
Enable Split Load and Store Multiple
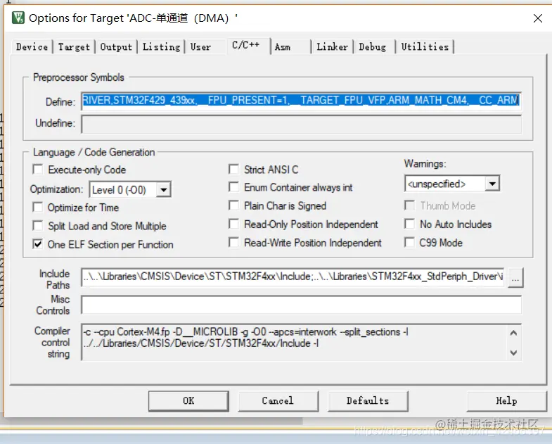coord(38,226)
